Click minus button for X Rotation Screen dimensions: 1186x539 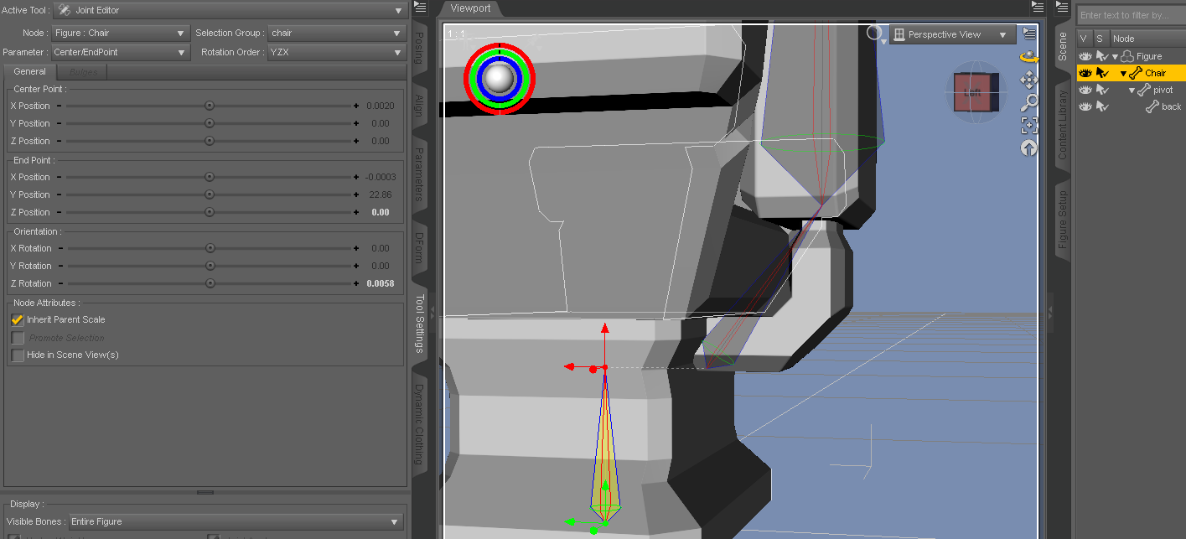[60, 248]
